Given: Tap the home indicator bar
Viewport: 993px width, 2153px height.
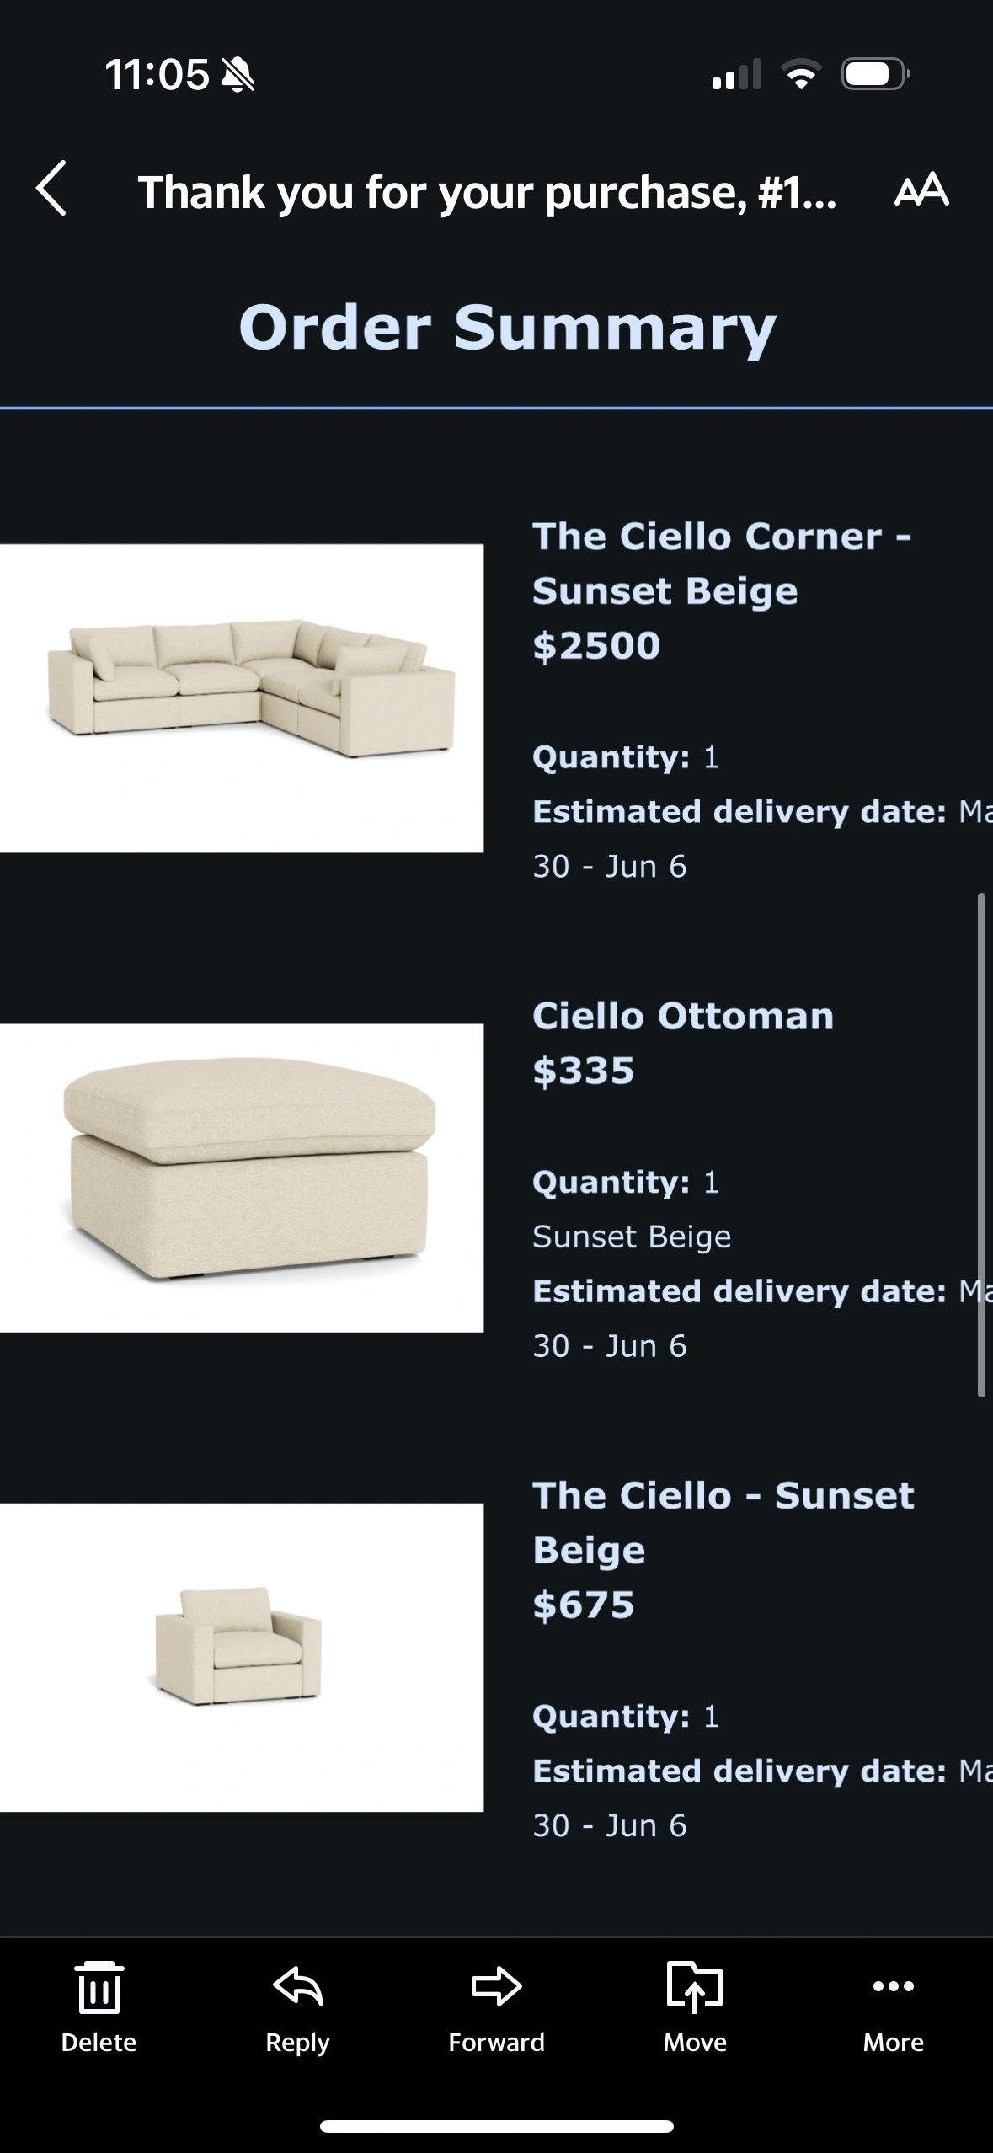Looking at the screenshot, I should [496, 2126].
